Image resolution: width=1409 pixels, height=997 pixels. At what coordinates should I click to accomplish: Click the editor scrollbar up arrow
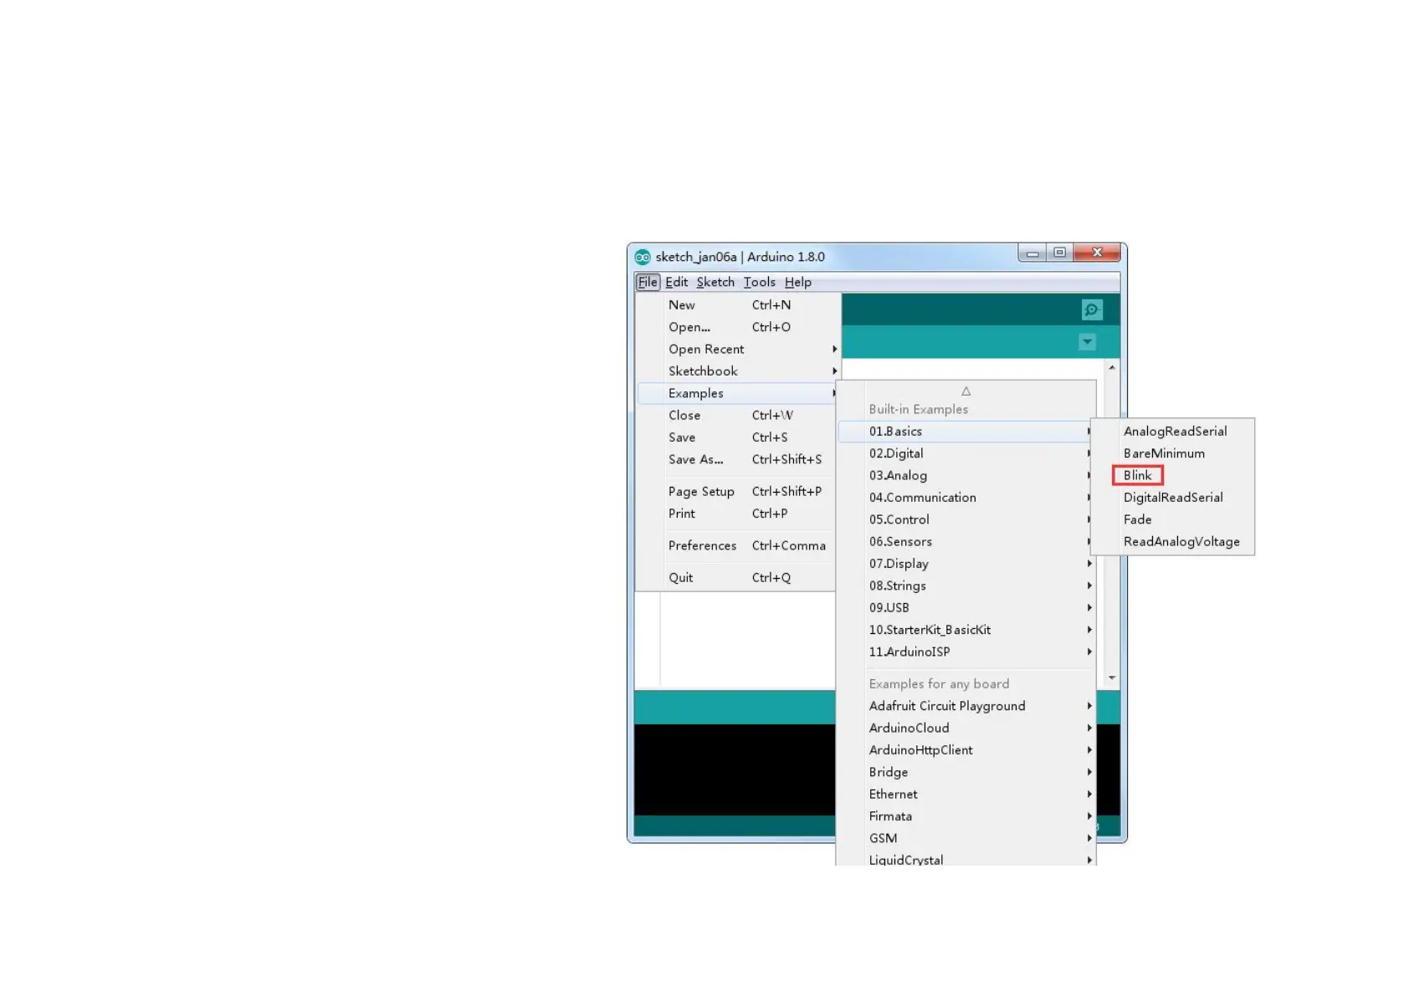pos(1112,367)
